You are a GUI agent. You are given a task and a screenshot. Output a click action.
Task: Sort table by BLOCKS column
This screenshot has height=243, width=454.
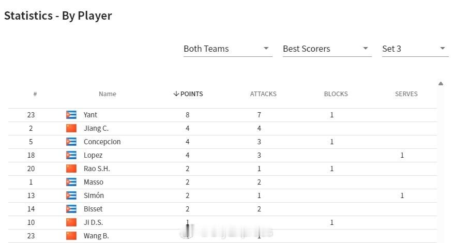336,94
